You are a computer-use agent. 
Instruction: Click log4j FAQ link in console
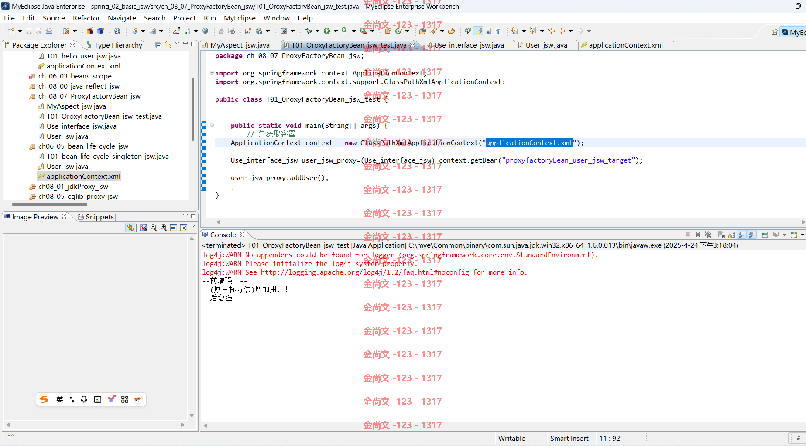click(365, 272)
